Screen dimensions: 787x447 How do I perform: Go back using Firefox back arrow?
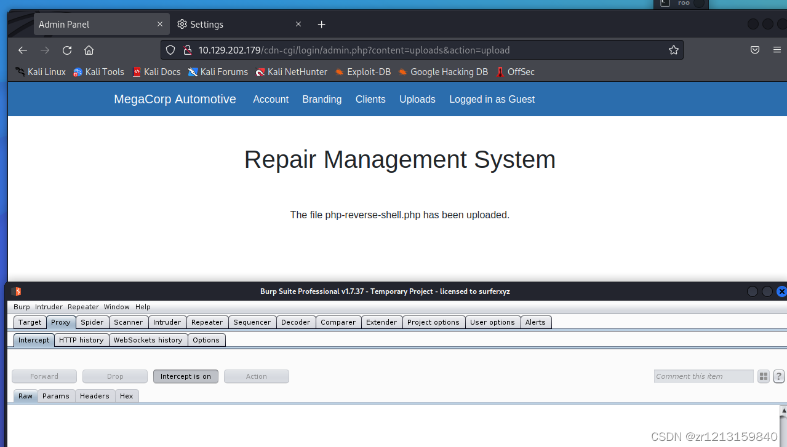click(23, 50)
